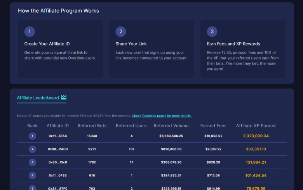Click the rank 4 badge
303x190 pixels.
[x=32, y=175]
